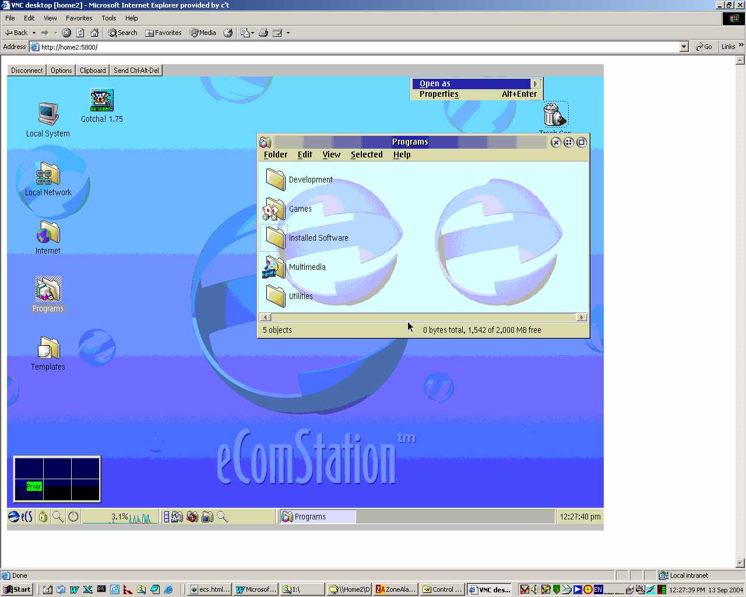Open the Favorites menu in Internet Explorer
Image resolution: width=746 pixels, height=597 pixels.
[79, 18]
